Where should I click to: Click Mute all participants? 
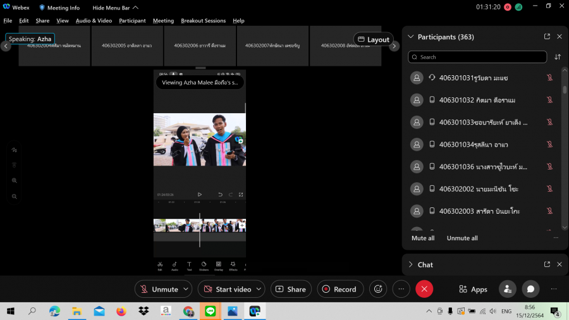click(423, 238)
